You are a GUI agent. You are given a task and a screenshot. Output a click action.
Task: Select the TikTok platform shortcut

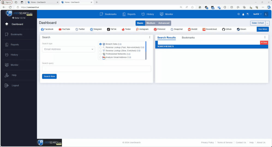click(x=112, y=29)
